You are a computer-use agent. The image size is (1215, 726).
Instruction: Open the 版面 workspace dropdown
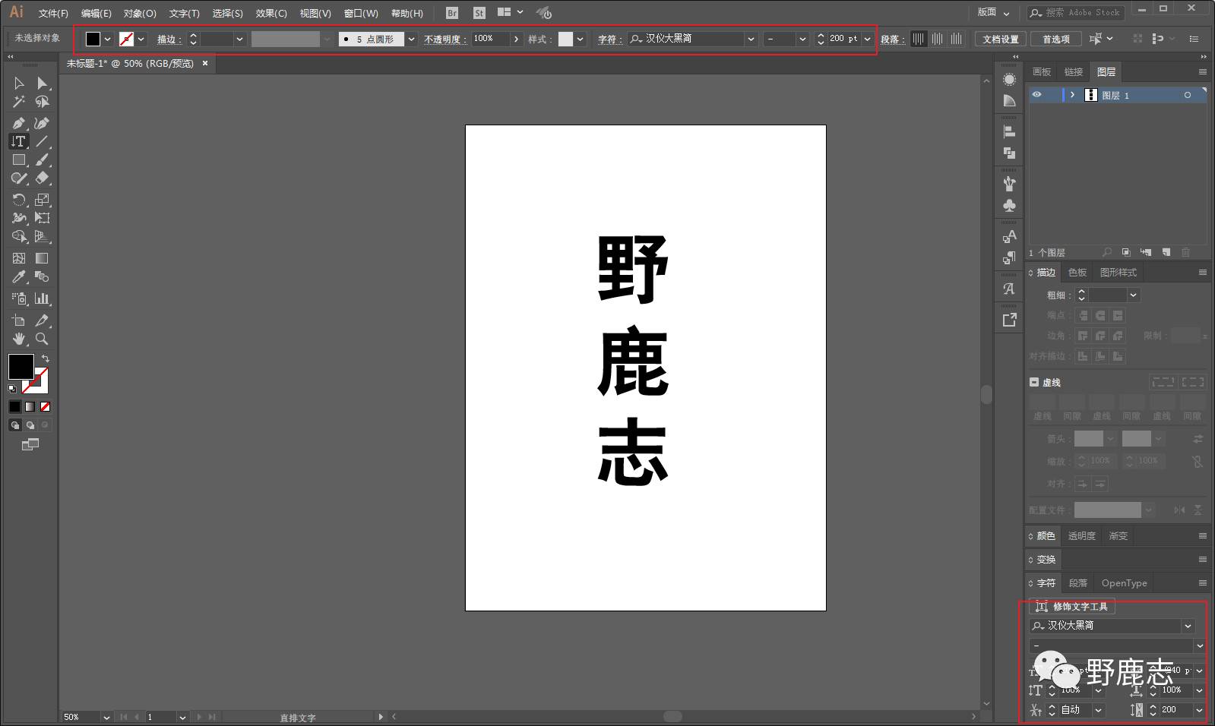point(993,12)
